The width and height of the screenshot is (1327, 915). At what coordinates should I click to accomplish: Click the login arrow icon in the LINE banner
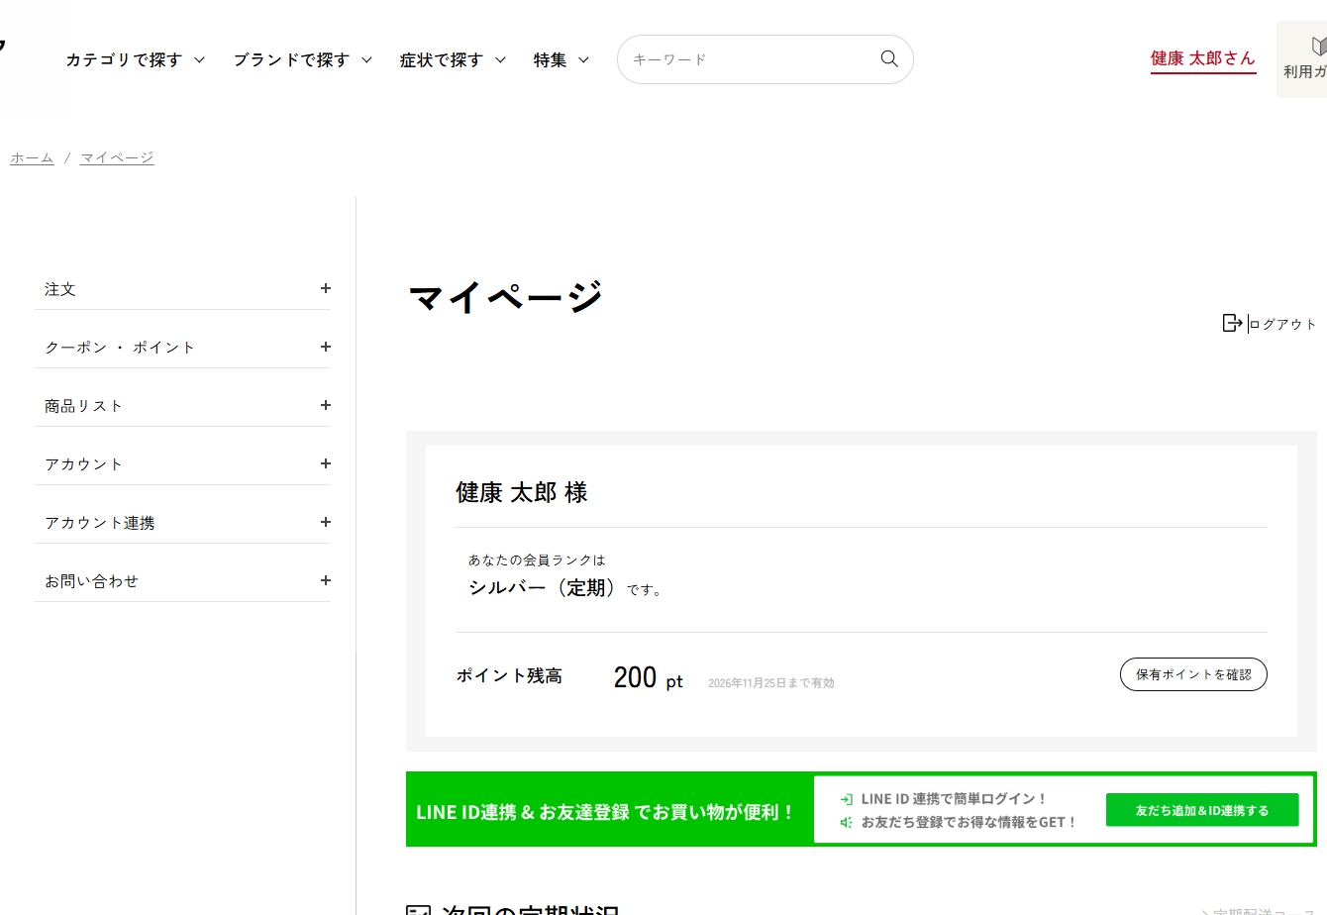846,798
